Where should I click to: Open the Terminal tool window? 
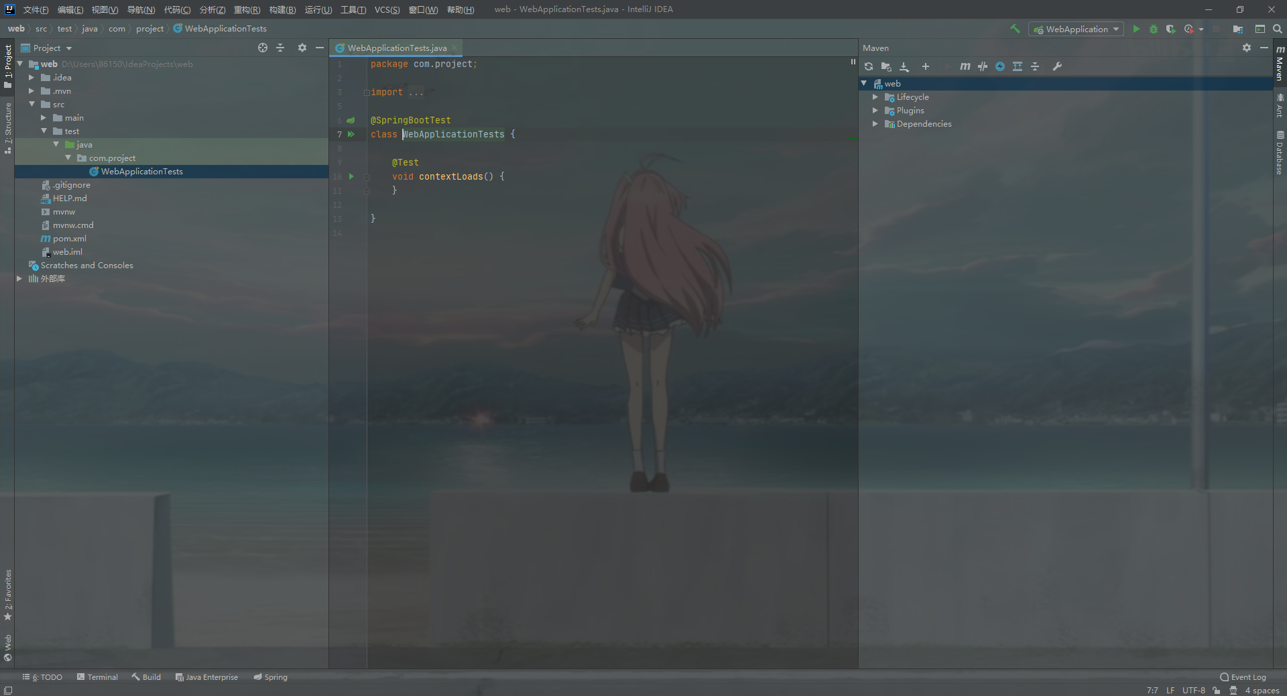click(x=97, y=677)
